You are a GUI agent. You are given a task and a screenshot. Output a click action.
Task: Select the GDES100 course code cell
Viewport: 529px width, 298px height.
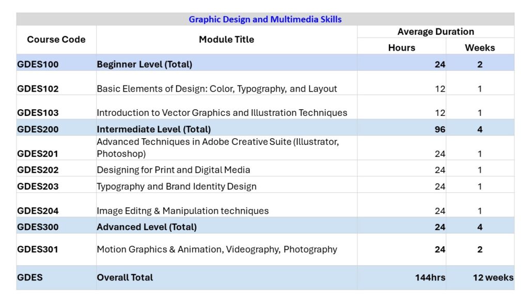38,65
